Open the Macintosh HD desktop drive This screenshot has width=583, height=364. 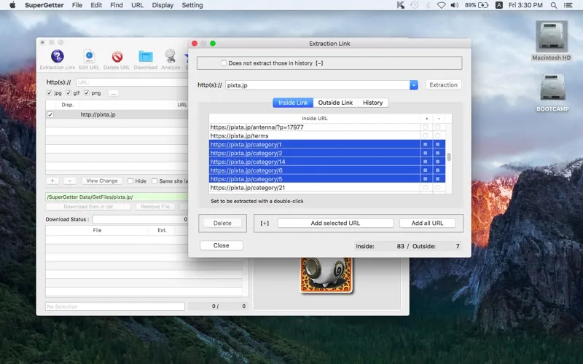[x=552, y=41]
